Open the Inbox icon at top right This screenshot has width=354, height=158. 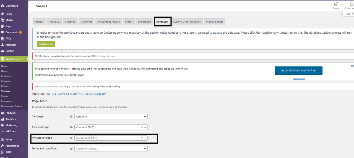(x=336, y=4)
